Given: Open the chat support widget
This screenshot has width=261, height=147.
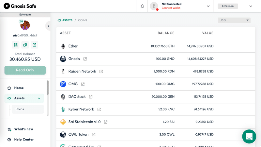Looking at the screenshot, I should click(249, 136).
